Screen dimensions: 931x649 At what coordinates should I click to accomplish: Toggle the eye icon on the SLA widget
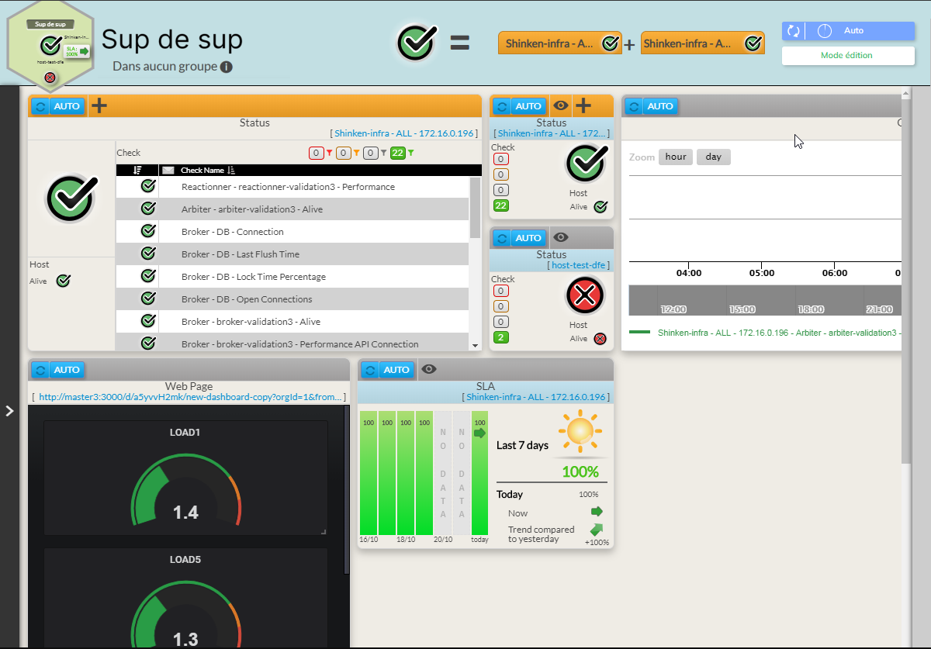pyautogui.click(x=429, y=369)
